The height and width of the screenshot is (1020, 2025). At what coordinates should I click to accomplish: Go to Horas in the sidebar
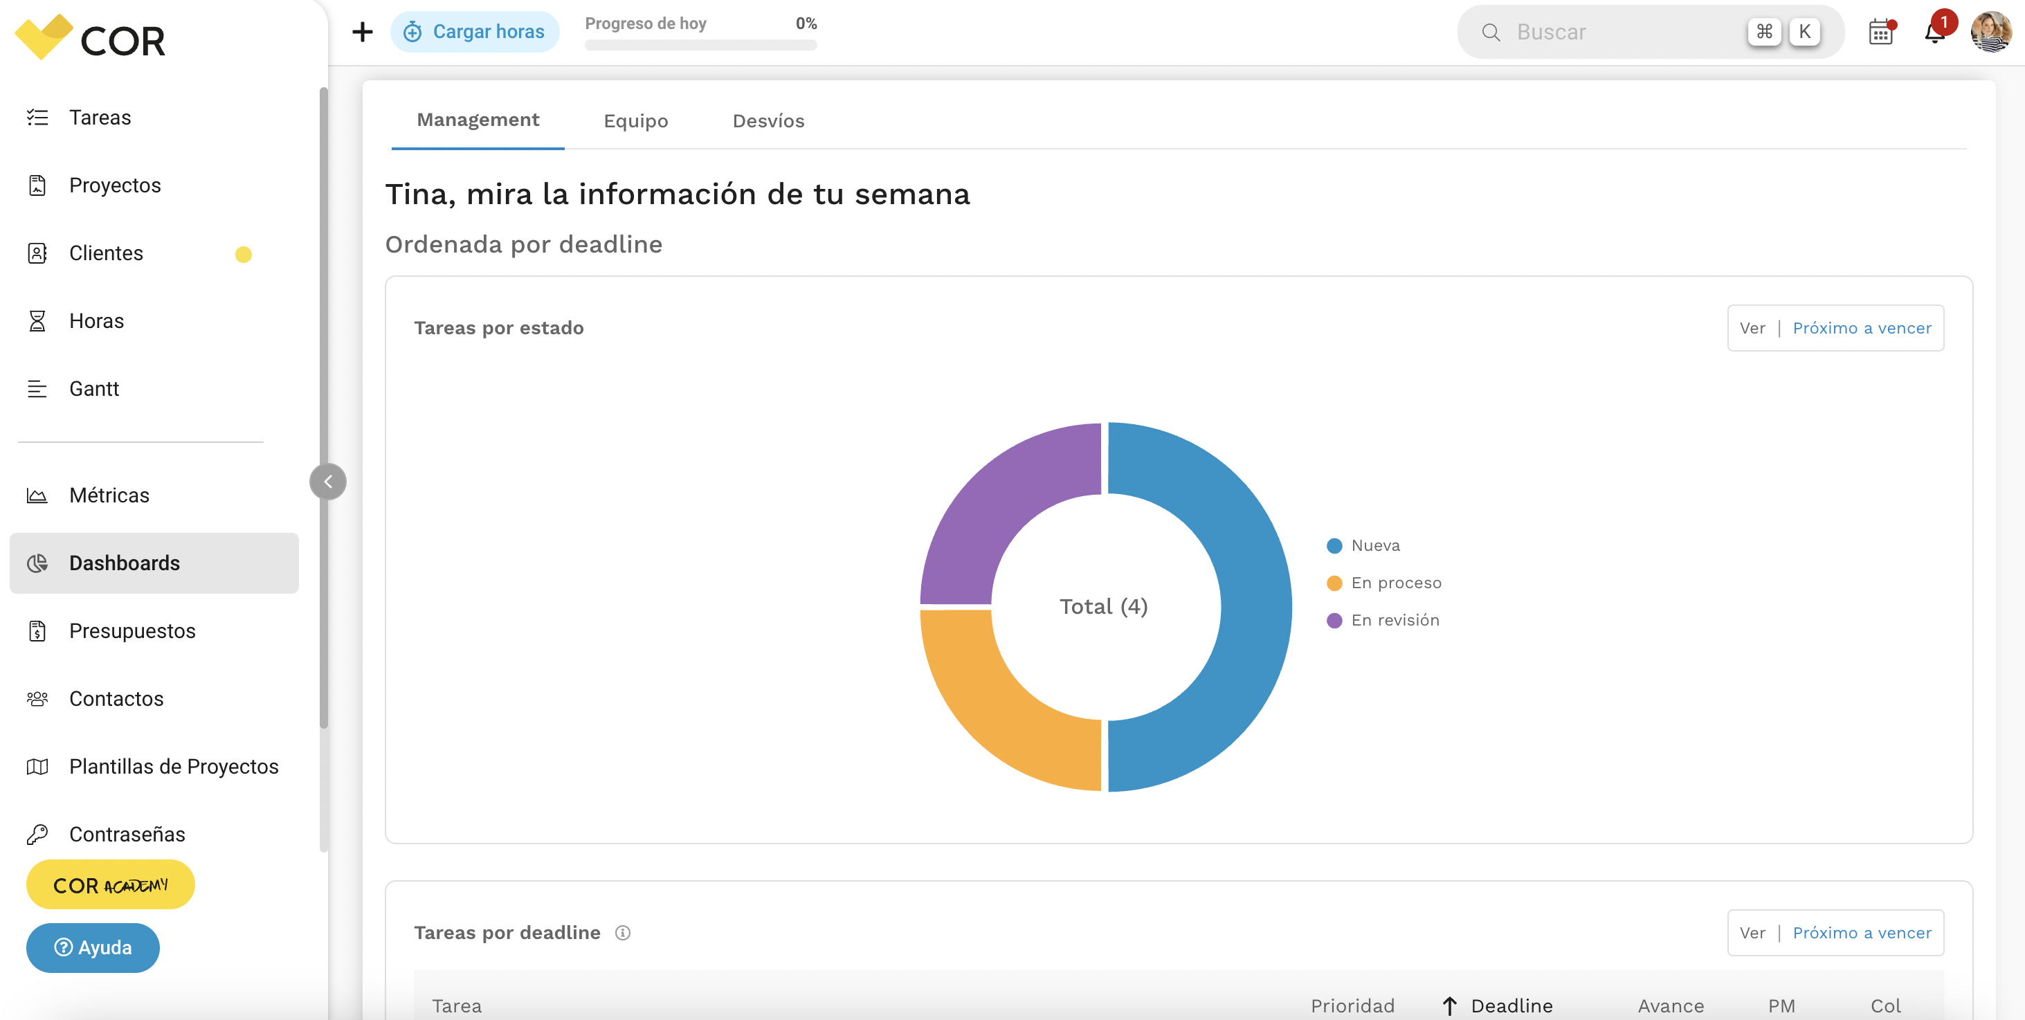click(x=154, y=320)
